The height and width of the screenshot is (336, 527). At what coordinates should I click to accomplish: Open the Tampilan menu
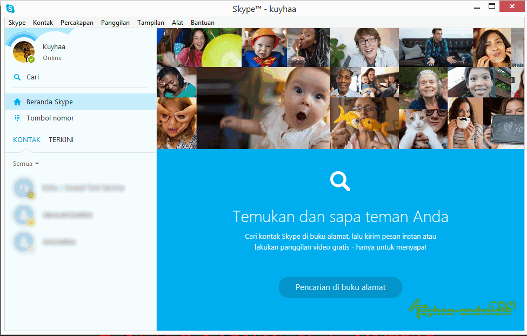(151, 23)
